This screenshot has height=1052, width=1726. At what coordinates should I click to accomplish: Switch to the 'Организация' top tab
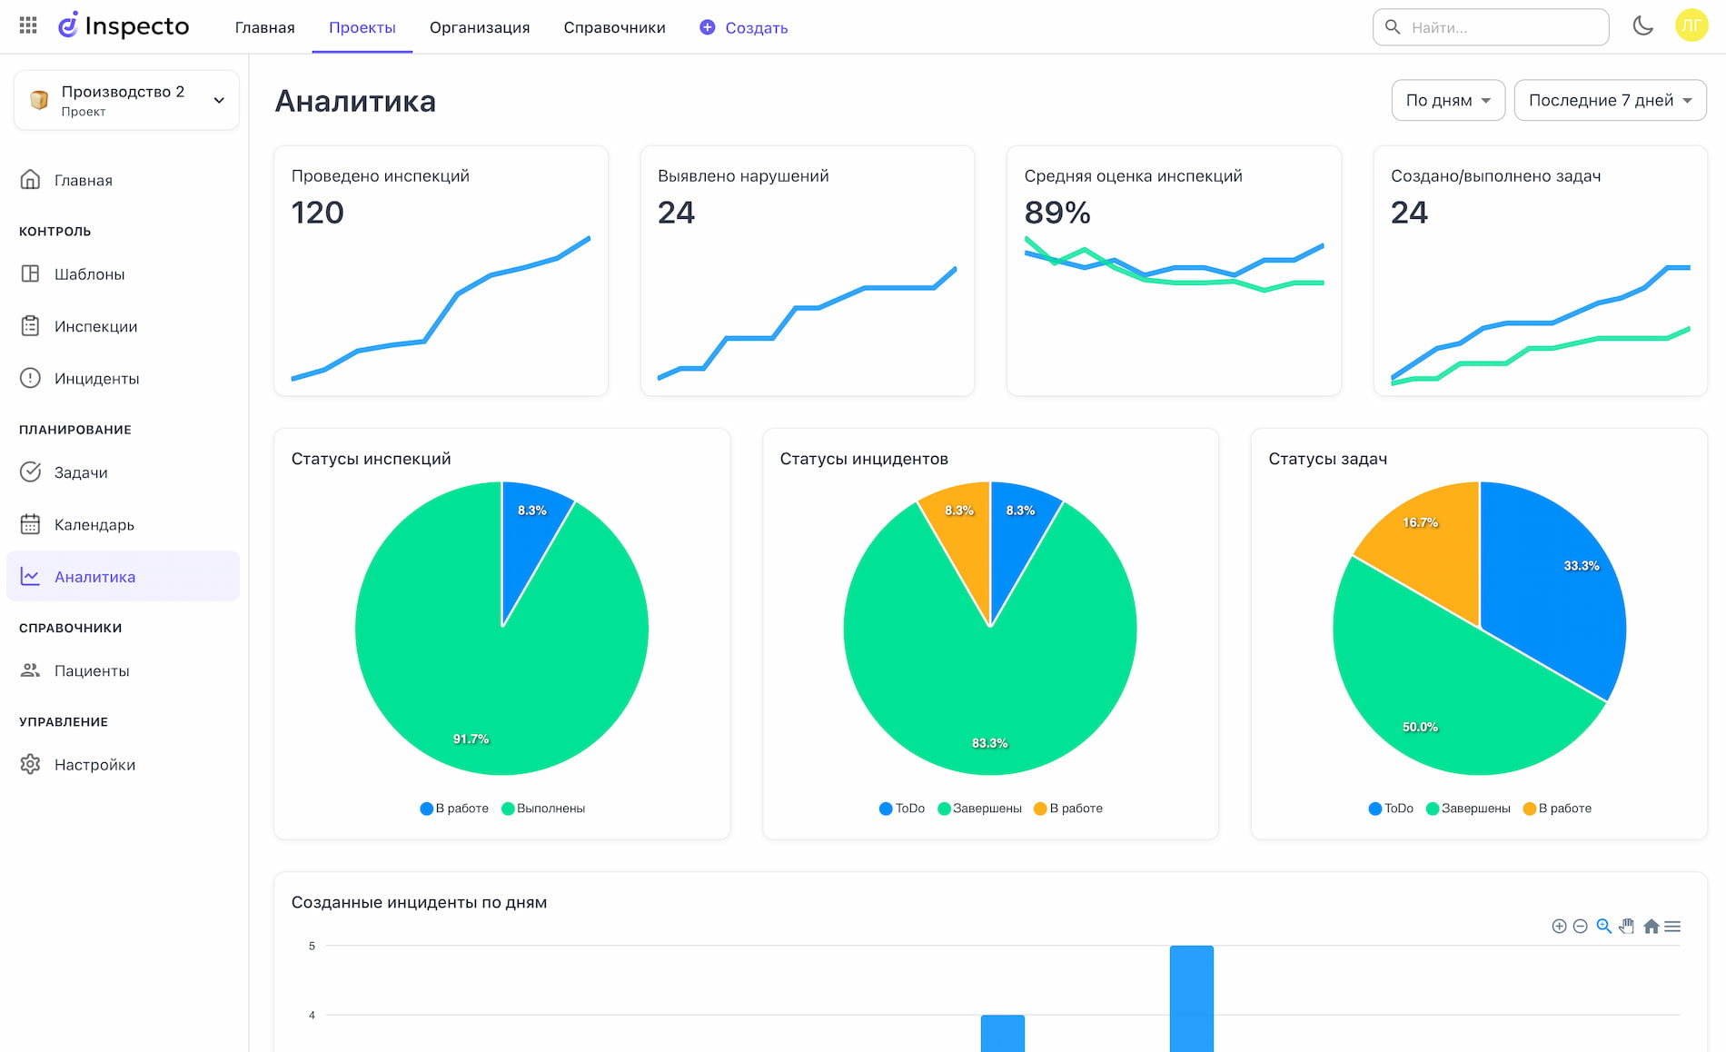click(480, 27)
